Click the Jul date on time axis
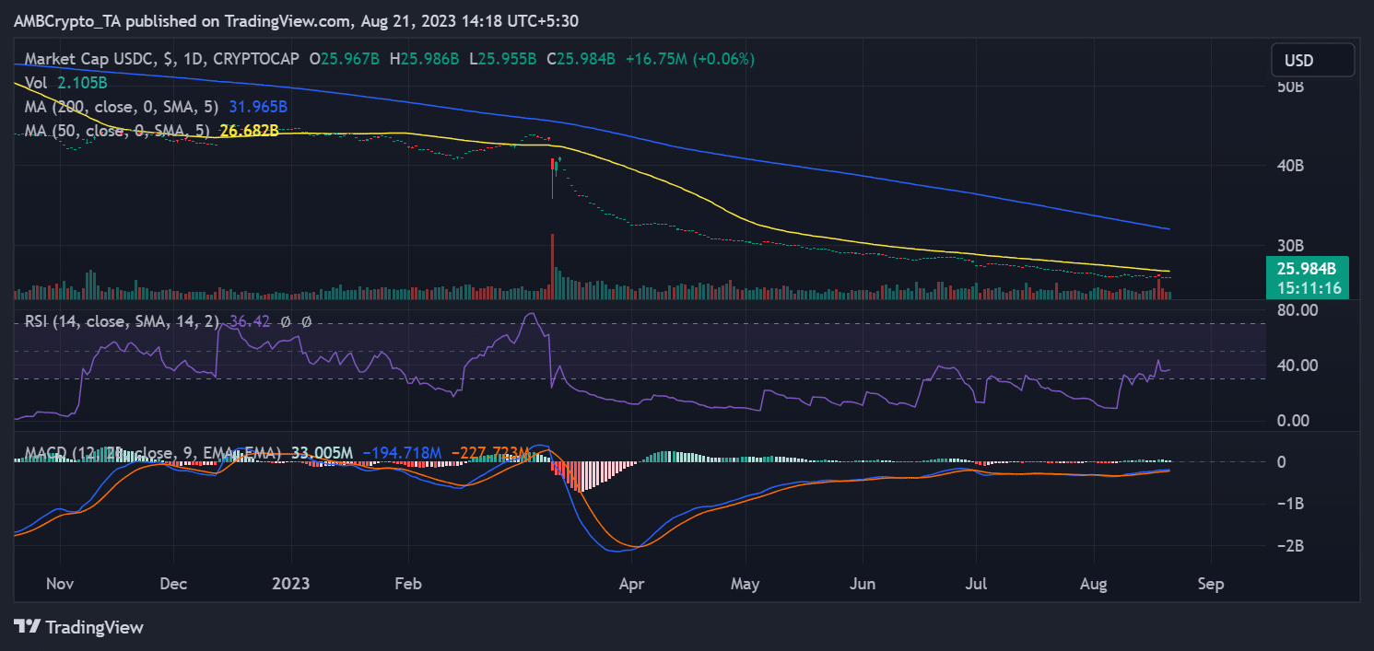Image resolution: width=1374 pixels, height=651 pixels. [977, 584]
